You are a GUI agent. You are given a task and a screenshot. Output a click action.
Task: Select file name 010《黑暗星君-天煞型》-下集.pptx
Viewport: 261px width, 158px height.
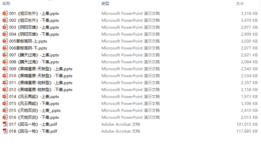point(41,76)
